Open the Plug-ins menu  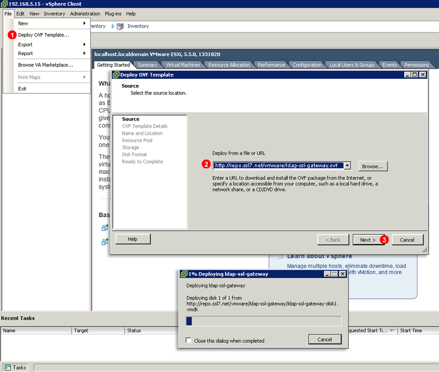[x=113, y=14]
